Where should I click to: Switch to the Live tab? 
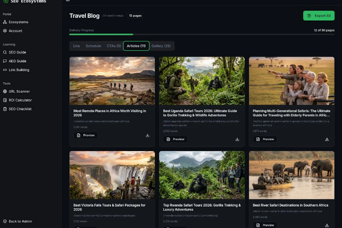click(x=77, y=46)
